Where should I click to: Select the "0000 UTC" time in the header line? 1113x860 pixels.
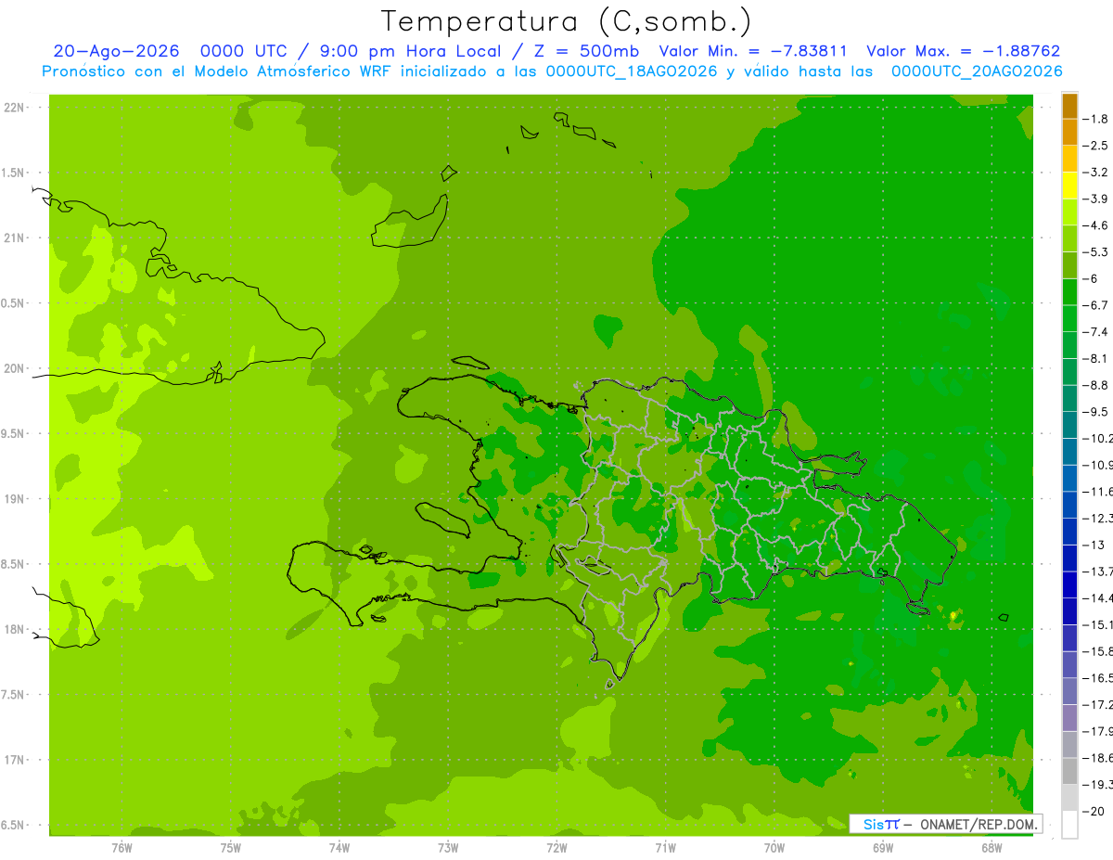[247, 52]
